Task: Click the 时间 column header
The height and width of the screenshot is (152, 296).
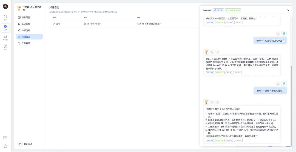Action: coord(86,17)
